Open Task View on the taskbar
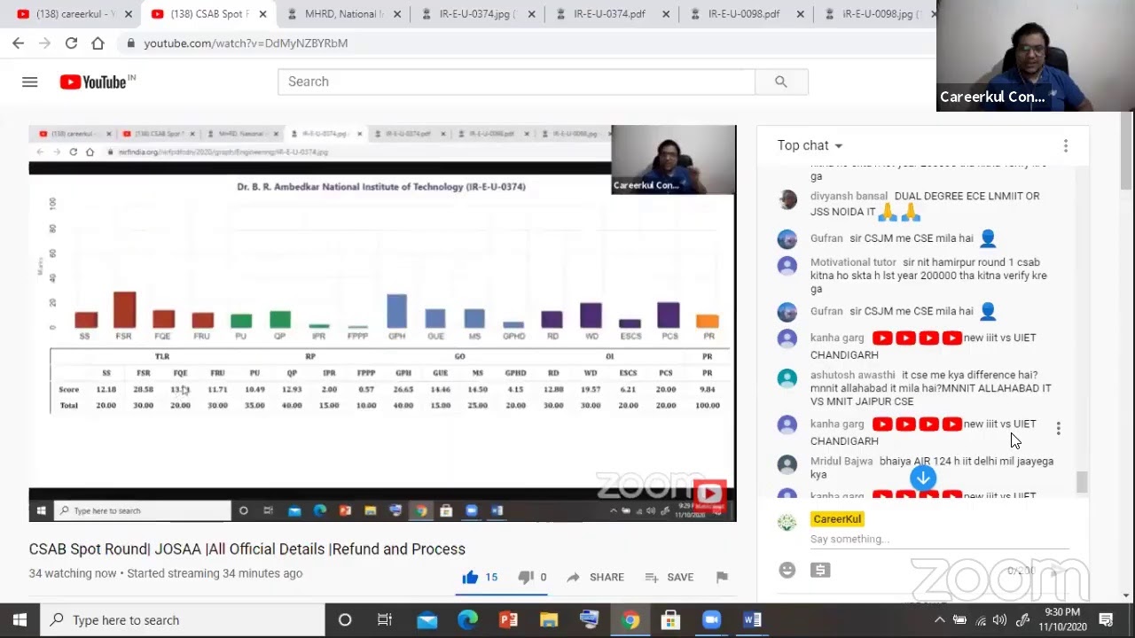 tap(385, 620)
